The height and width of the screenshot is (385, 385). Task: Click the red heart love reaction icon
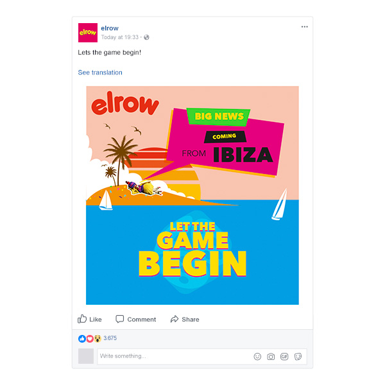(x=90, y=339)
